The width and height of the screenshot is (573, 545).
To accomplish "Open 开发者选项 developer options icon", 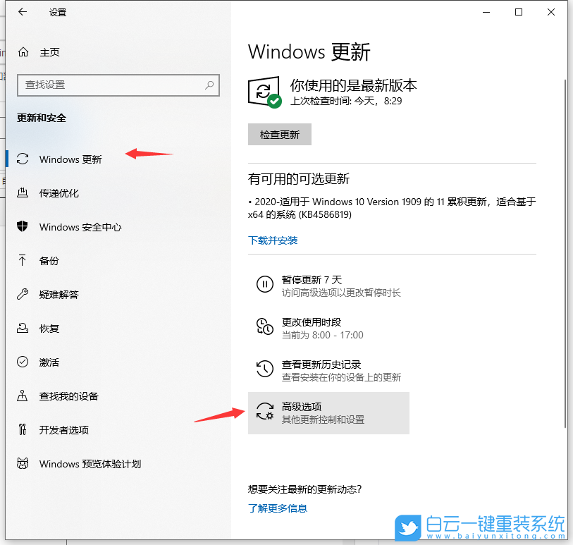I will pos(21,430).
